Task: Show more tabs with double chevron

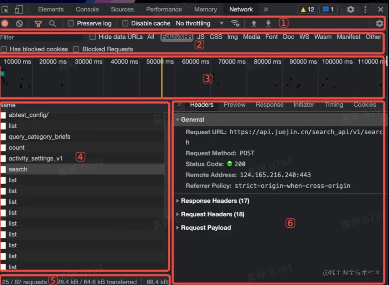Action: (266, 9)
